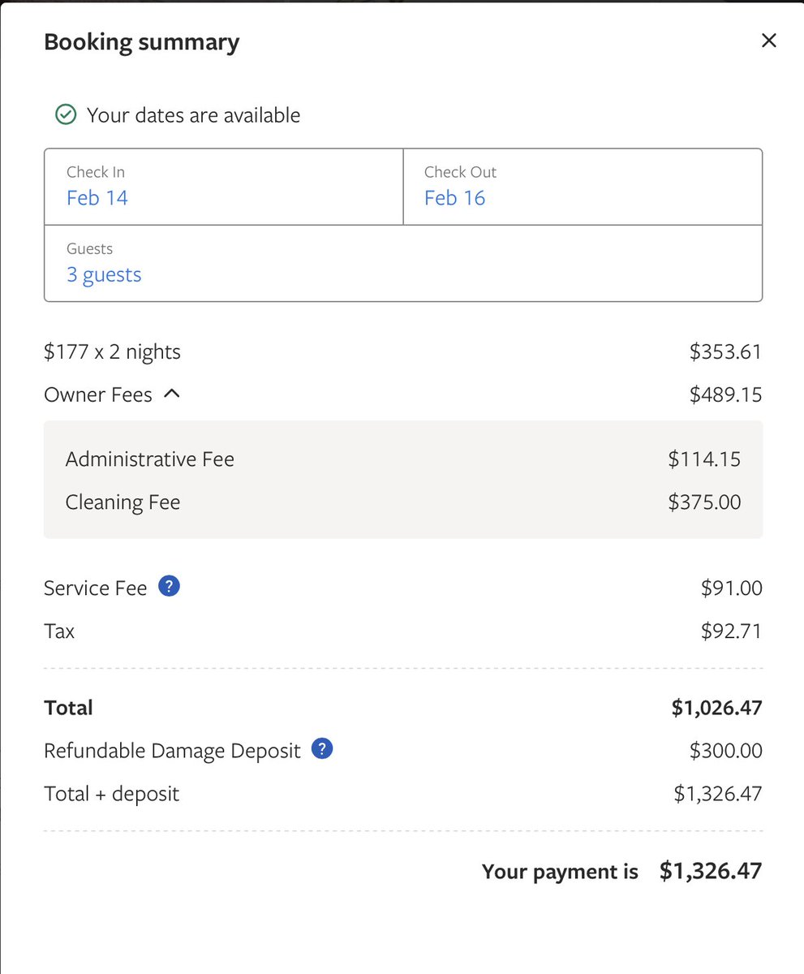Viewport: 804px width, 974px height.
Task: Click the bold Total amount $1,026.47
Action: point(716,708)
